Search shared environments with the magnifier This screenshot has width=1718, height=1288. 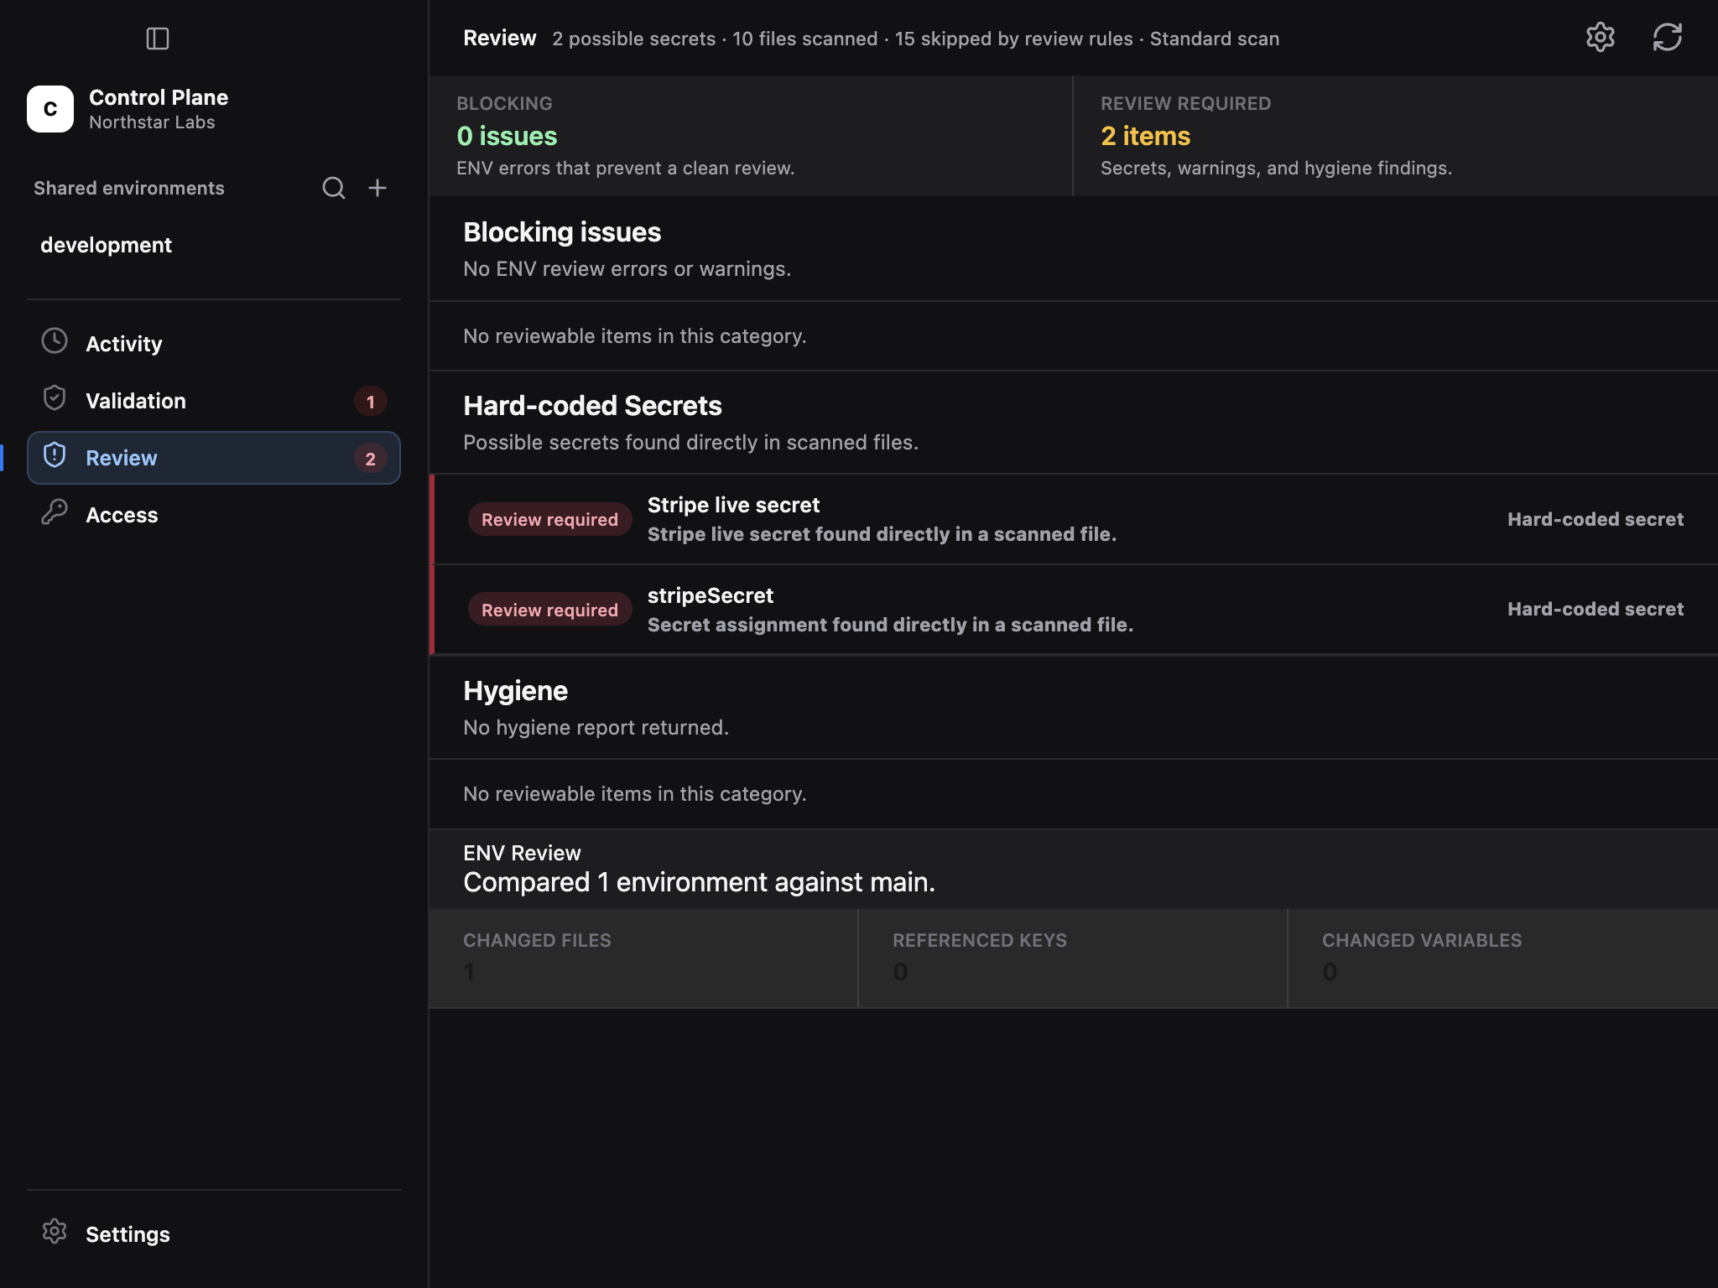pyautogui.click(x=334, y=188)
